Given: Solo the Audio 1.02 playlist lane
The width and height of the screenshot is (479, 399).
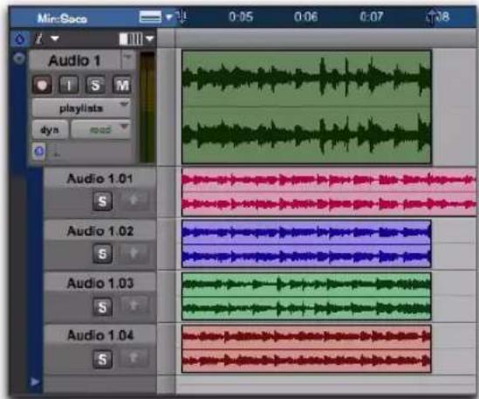Looking at the screenshot, I should [x=102, y=253].
